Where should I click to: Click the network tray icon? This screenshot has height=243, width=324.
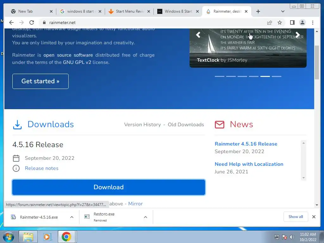click(x=277, y=237)
